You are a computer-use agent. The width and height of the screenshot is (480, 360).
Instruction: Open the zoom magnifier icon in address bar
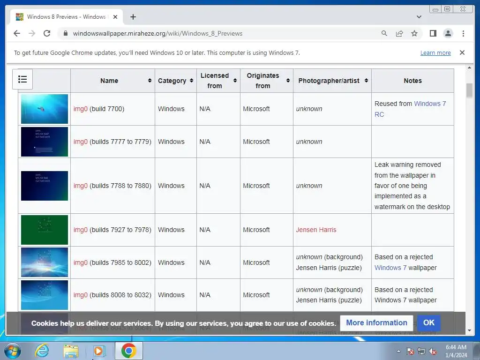[x=384, y=33]
